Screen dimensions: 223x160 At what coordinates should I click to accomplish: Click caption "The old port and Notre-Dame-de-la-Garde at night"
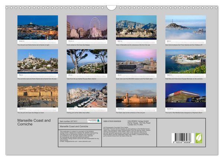click(33, 45)
